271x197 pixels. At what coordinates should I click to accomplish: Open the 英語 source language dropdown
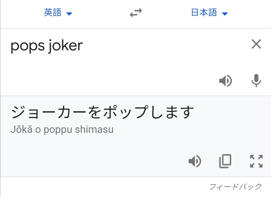click(x=53, y=13)
